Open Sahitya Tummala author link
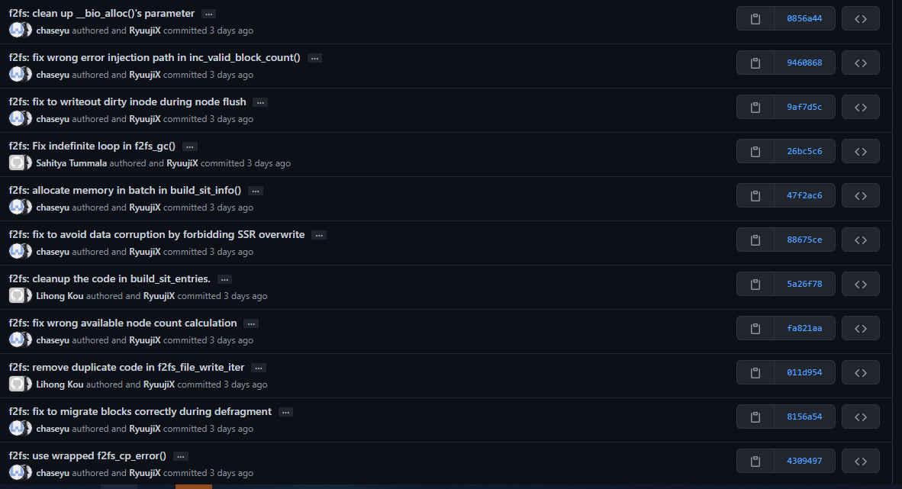The width and height of the screenshot is (902, 489). point(71,163)
